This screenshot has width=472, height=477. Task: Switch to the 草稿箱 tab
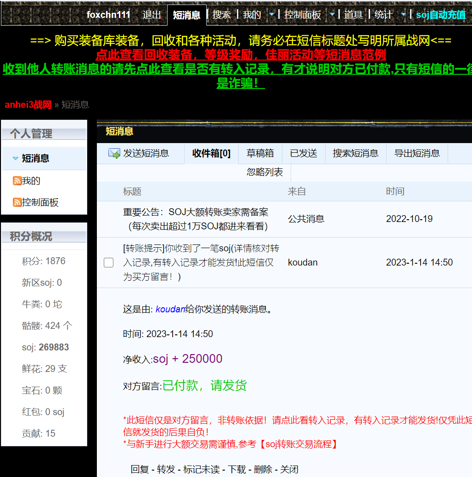[260, 153]
